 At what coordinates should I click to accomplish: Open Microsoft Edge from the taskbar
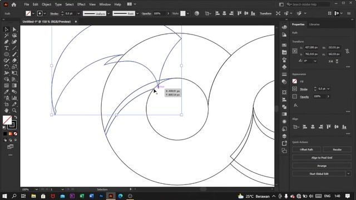pyautogui.click(x=120, y=196)
